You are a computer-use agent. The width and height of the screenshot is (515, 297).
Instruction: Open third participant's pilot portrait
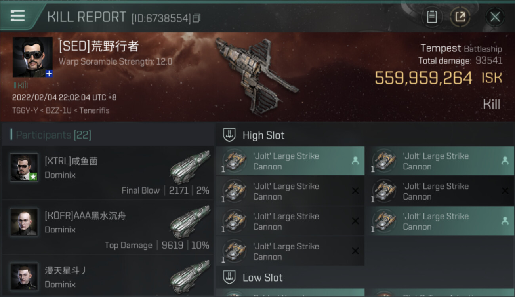24,277
